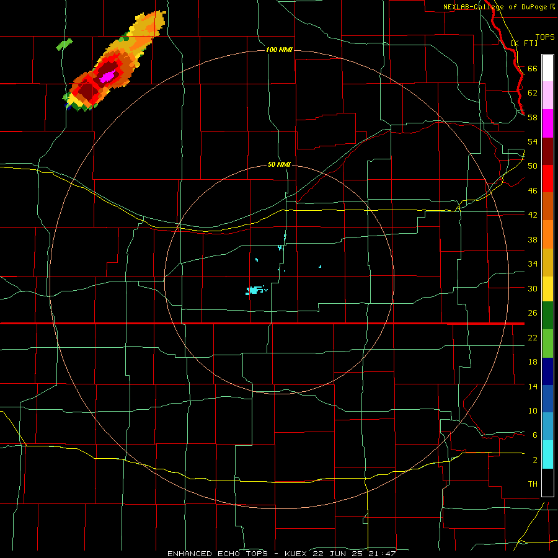Click the dark green 22-26 legend swatch

tap(547, 316)
